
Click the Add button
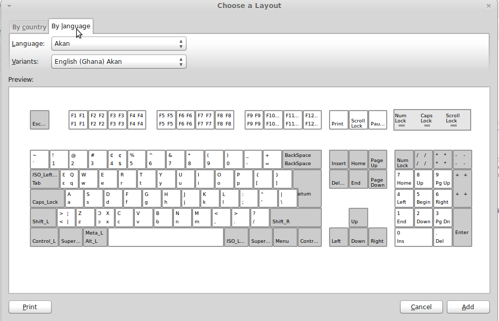(x=468, y=307)
